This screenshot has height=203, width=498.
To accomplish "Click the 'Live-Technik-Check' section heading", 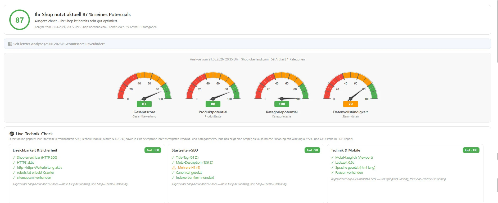I will pos(34,134).
